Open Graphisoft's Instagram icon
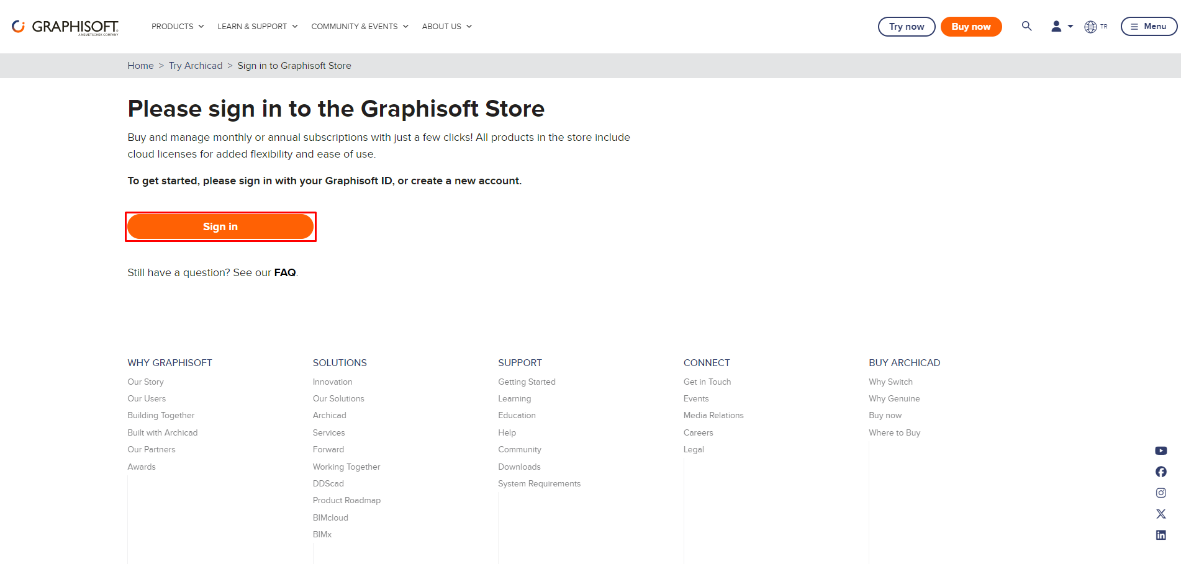This screenshot has height=564, width=1181. click(x=1161, y=493)
